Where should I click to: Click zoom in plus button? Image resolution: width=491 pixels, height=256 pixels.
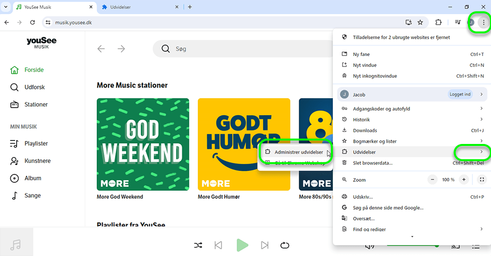click(464, 180)
